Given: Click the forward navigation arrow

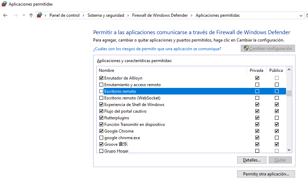Looking at the screenshot, I should point(15,15).
